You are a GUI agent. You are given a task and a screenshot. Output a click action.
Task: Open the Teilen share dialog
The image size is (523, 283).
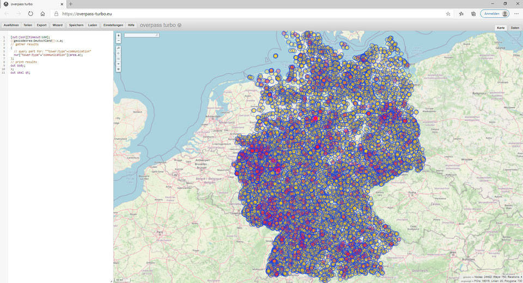28,25
